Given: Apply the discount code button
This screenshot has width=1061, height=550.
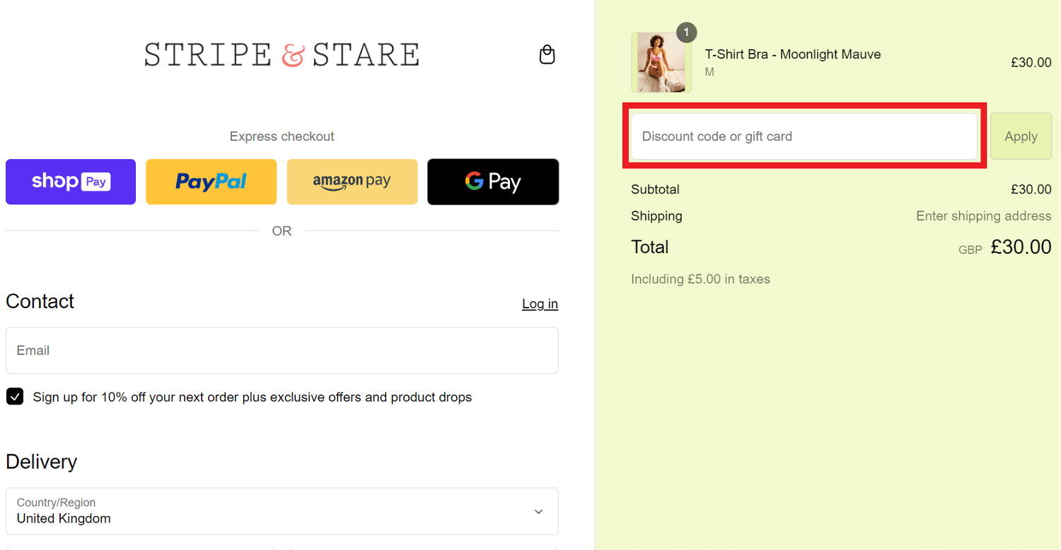Looking at the screenshot, I should 1021,136.
